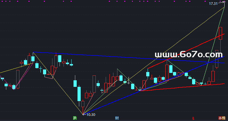This screenshot has height=121, width=228.
Task: Select the cyan candlestick where the upper red line starts
Action: (148, 74)
